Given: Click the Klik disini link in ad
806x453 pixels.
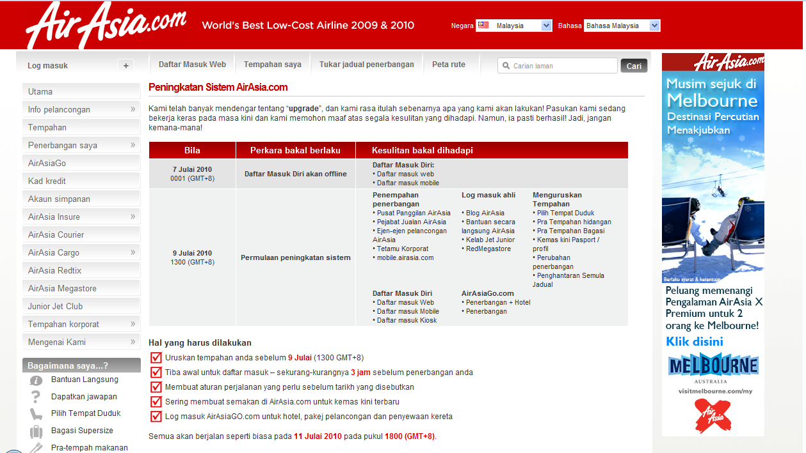Looking at the screenshot, I should (695, 341).
